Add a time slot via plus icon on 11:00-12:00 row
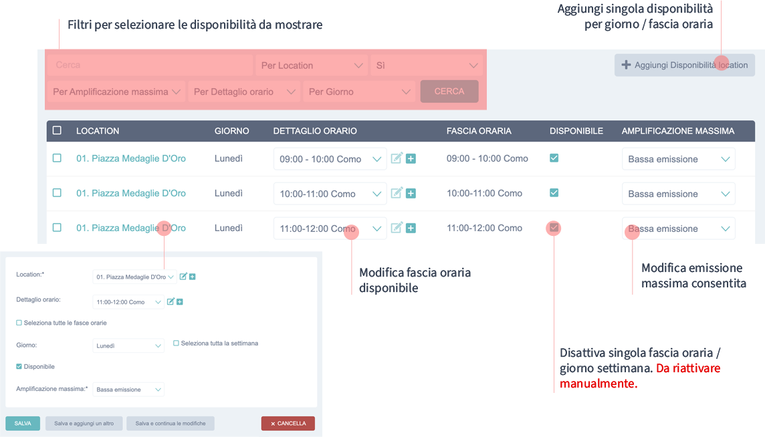 (x=412, y=228)
